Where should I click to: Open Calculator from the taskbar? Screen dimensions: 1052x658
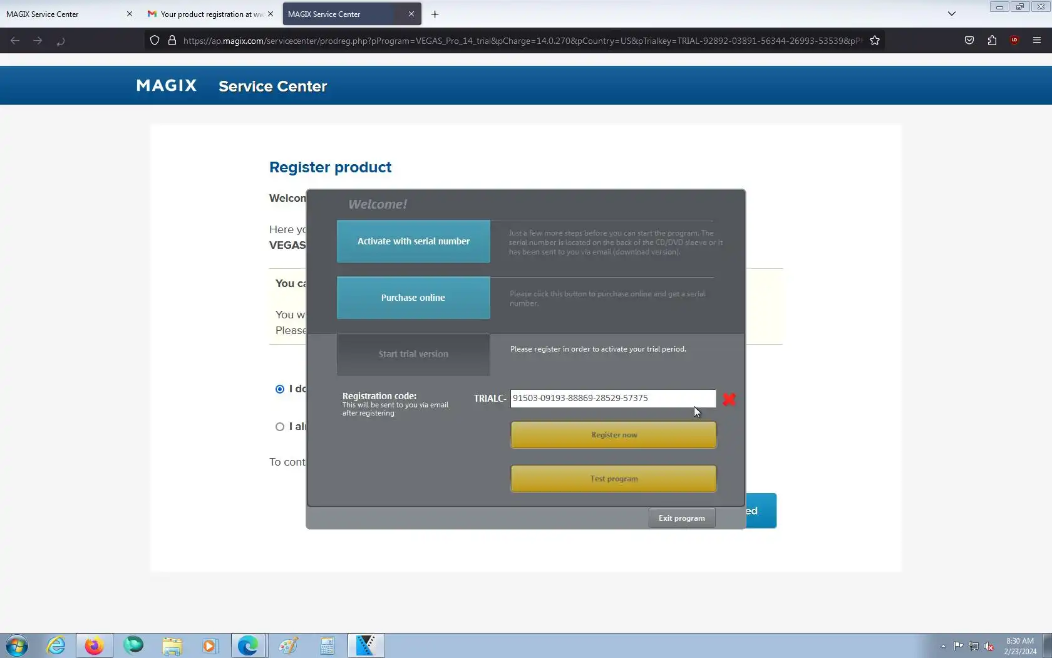tap(327, 645)
